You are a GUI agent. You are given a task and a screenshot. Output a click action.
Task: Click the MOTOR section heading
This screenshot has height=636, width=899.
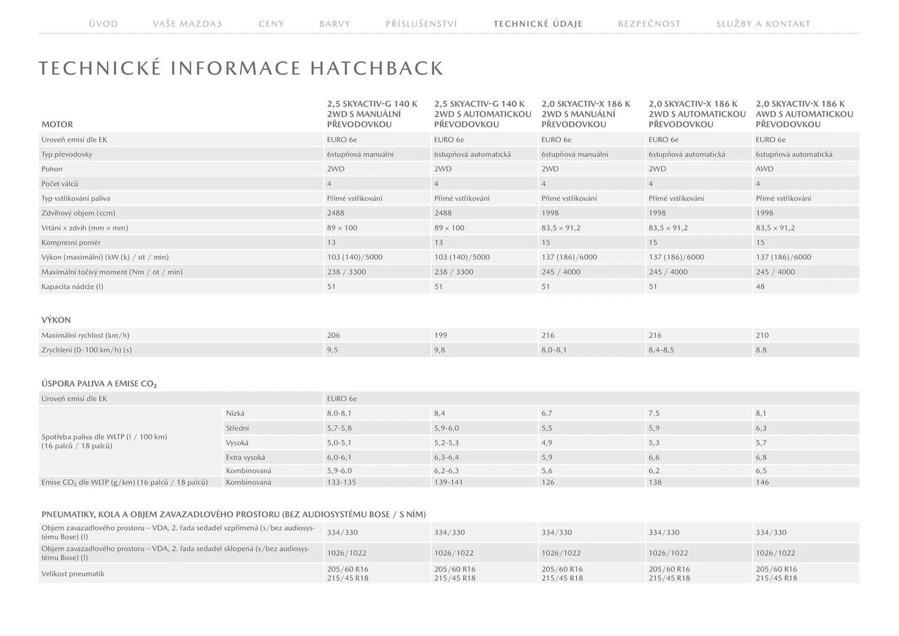tap(57, 125)
